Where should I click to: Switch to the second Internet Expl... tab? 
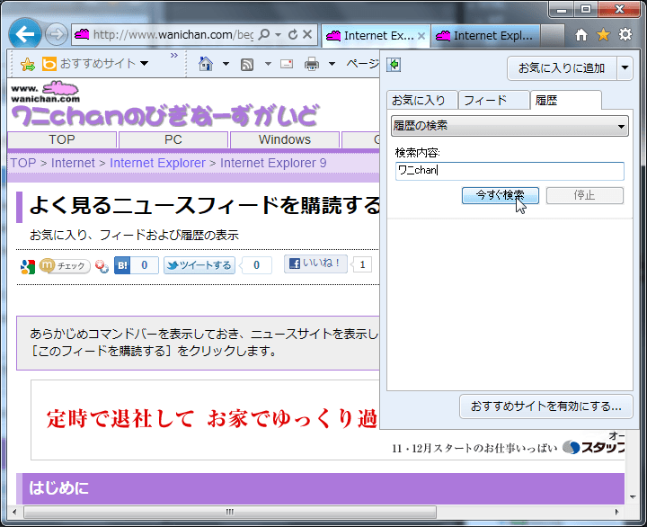point(486,36)
